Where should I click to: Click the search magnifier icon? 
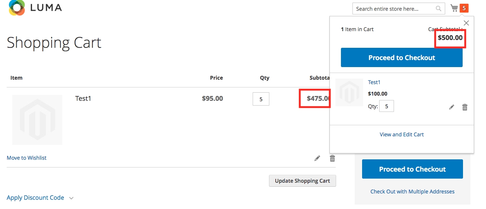[x=439, y=9]
